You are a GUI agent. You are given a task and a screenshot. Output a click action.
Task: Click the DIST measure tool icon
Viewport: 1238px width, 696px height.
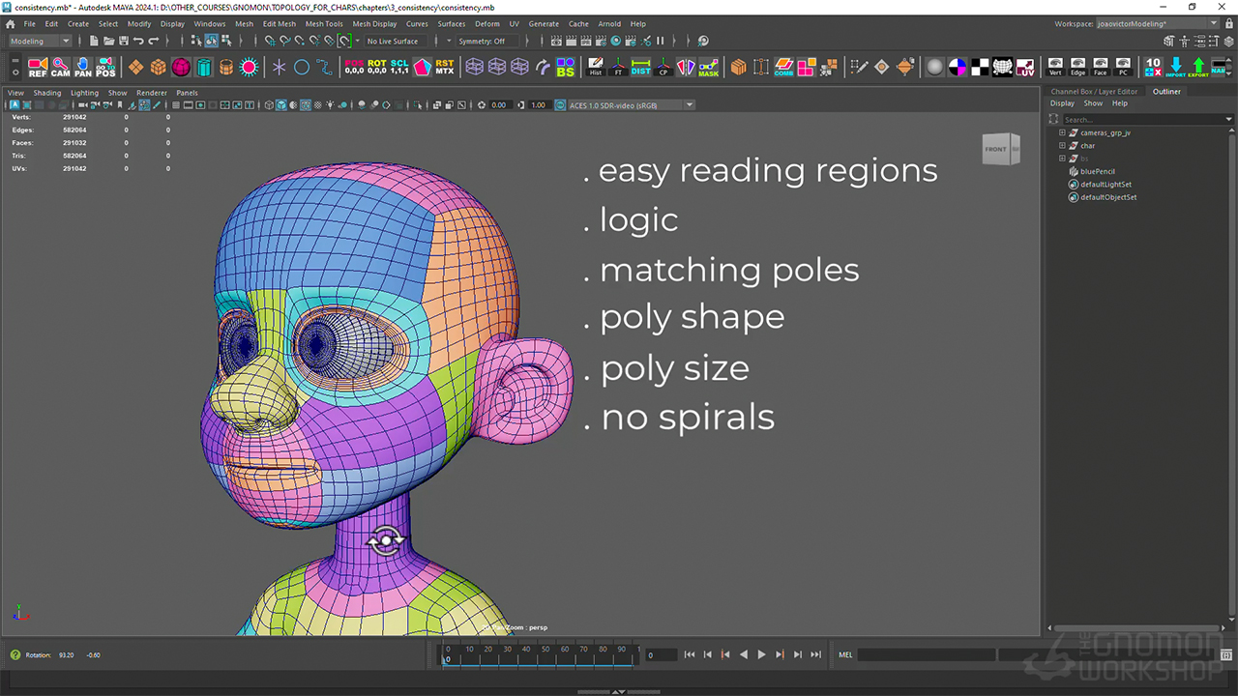click(x=641, y=67)
